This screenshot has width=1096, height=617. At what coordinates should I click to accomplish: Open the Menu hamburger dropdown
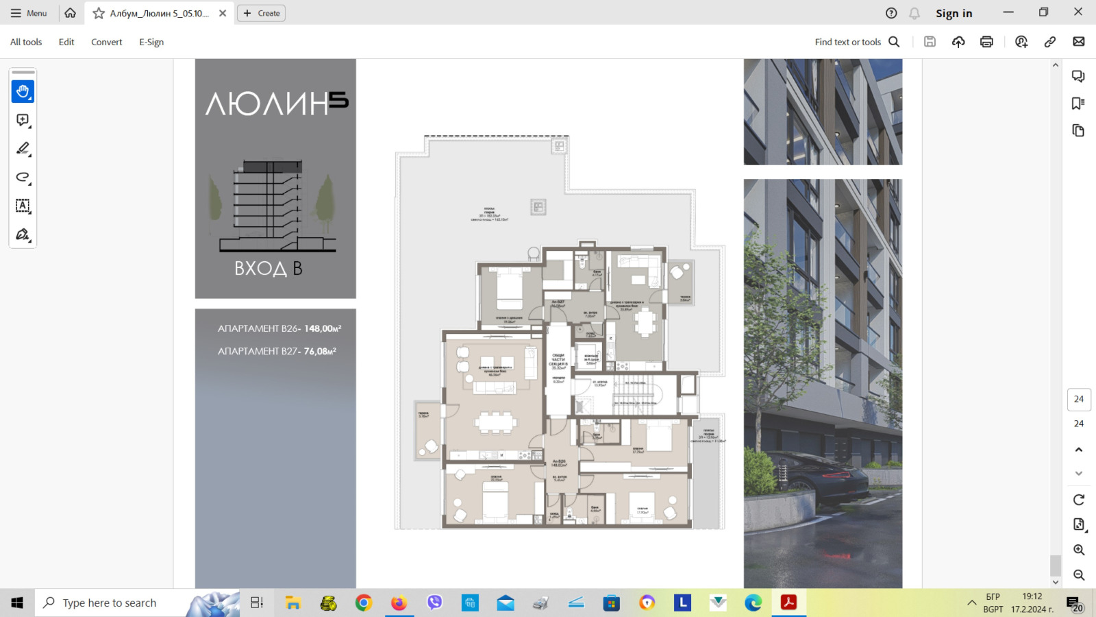point(29,13)
